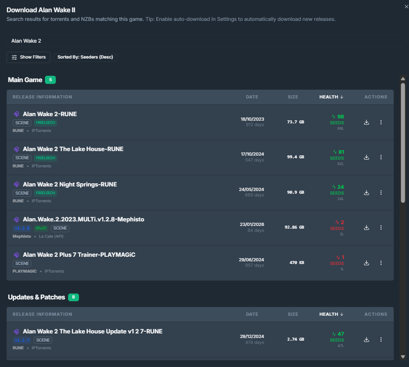409x367 pixels.
Task: Click date 23/01/2026
Action: pos(252,225)
